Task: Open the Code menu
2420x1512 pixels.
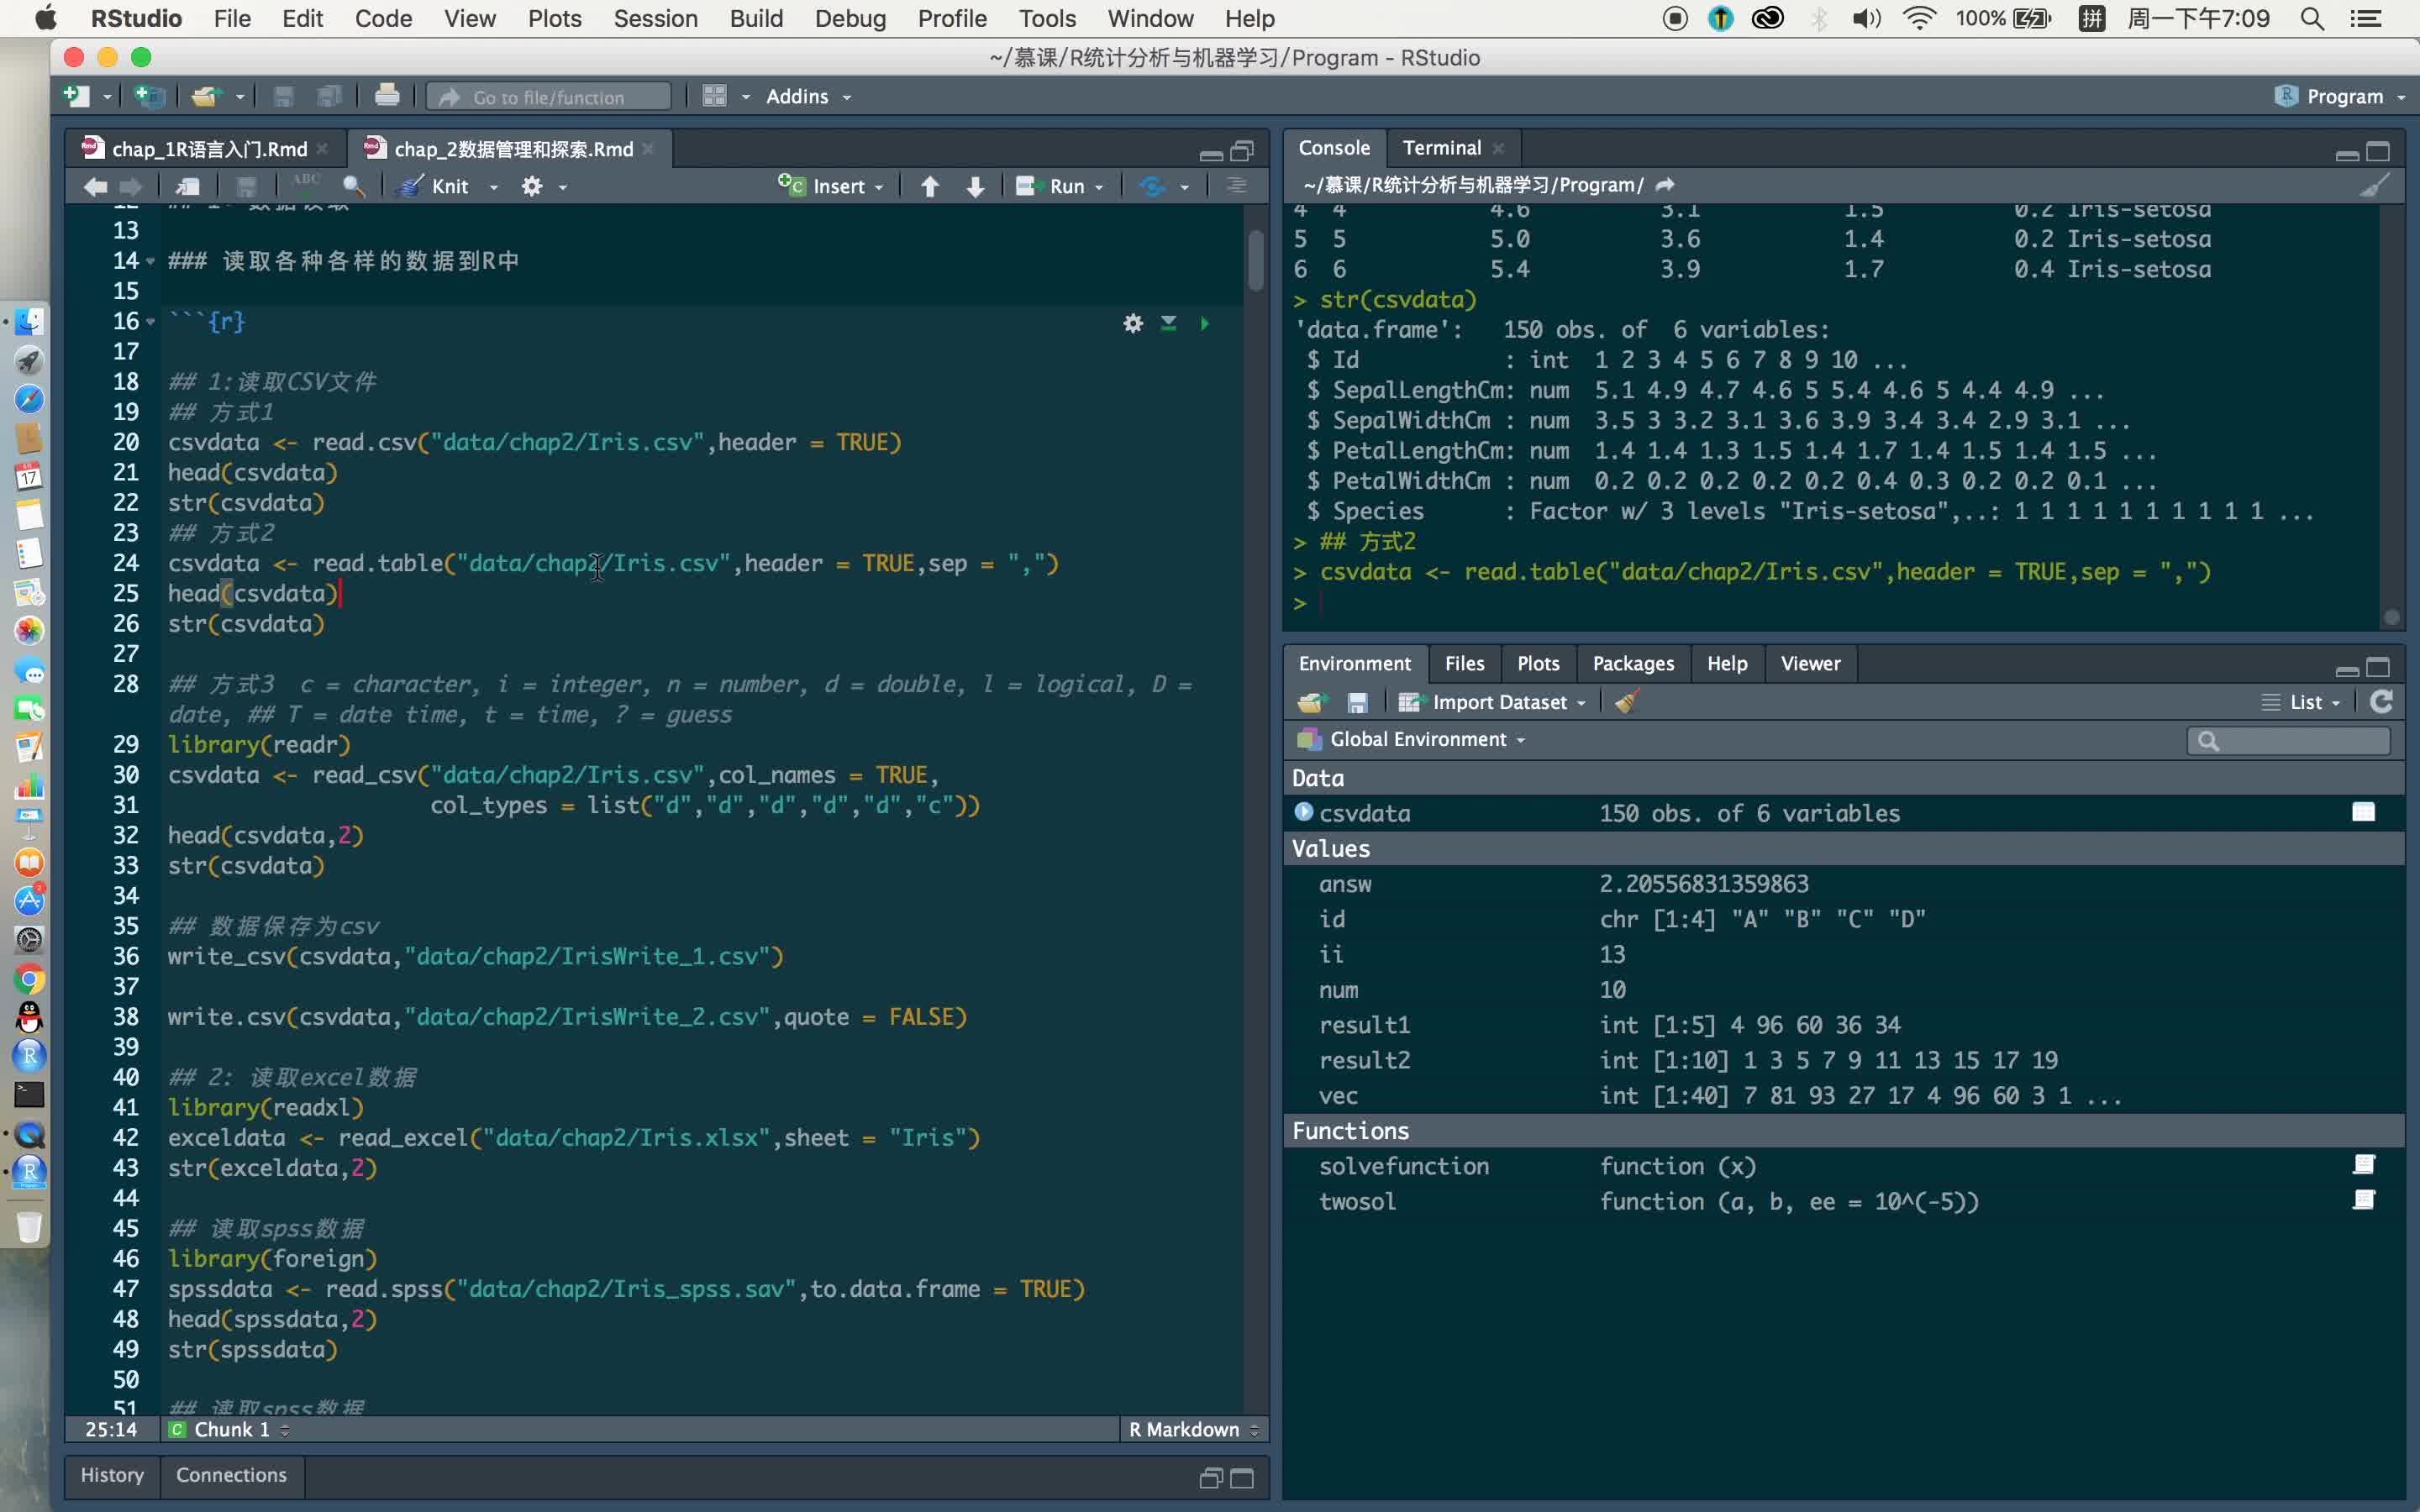Action: point(383,18)
